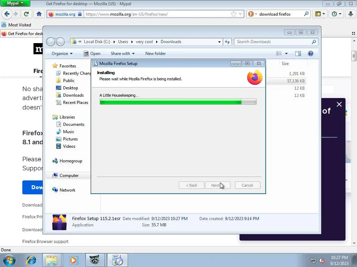Open Explorer help question mark icon
The image size is (357, 267).
click(311, 54)
